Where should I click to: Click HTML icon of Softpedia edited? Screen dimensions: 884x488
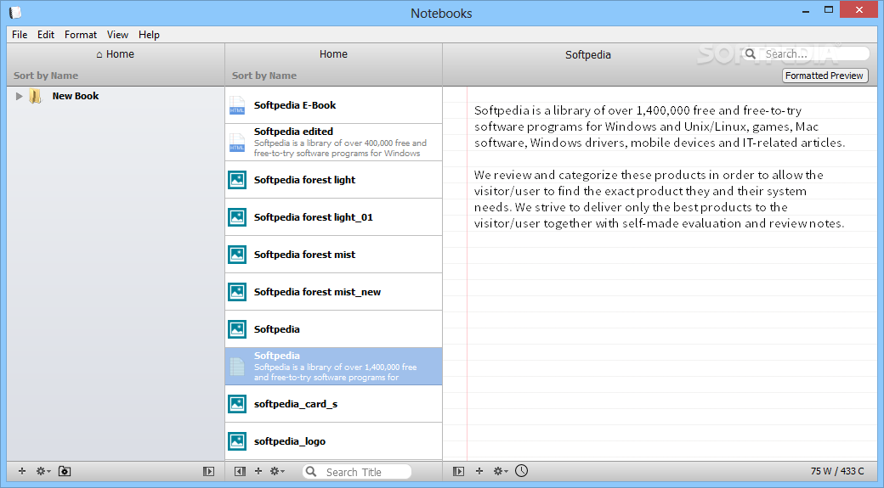point(237,143)
